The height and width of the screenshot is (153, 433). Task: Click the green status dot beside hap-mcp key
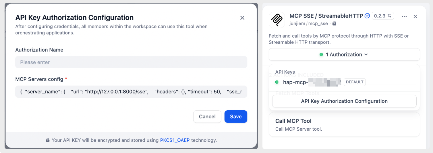coord(277,82)
